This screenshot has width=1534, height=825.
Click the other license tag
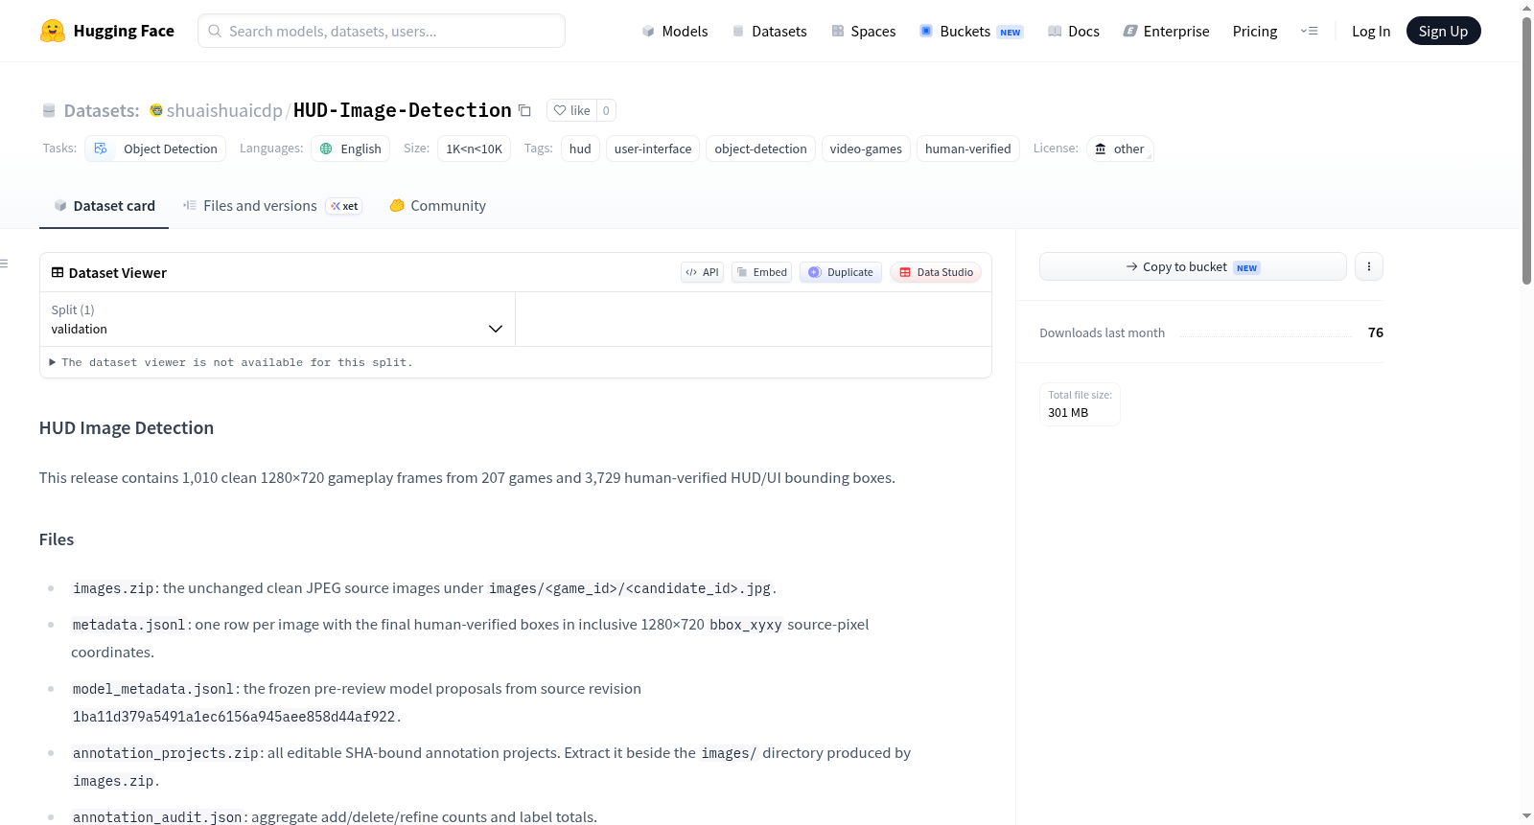tap(1120, 149)
